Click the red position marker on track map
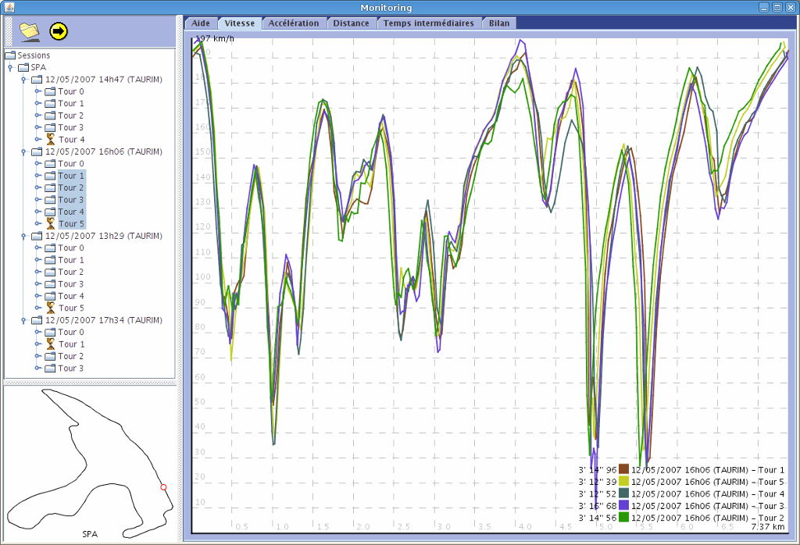Image resolution: width=800 pixels, height=545 pixels. tap(163, 487)
